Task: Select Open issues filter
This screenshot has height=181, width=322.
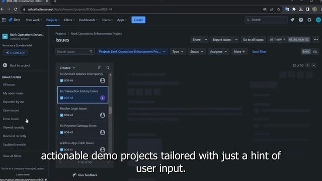Action: click(x=11, y=110)
